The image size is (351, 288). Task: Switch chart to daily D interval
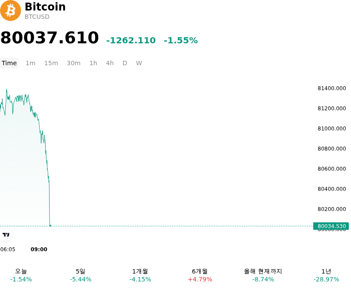click(x=125, y=63)
